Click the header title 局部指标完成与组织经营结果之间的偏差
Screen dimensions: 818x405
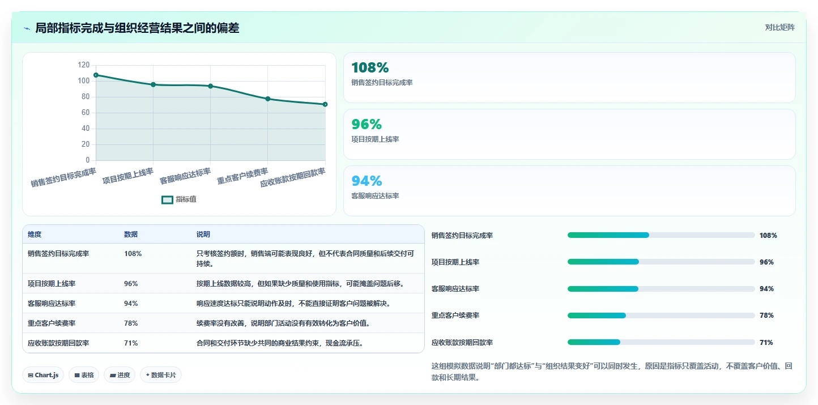[137, 28]
